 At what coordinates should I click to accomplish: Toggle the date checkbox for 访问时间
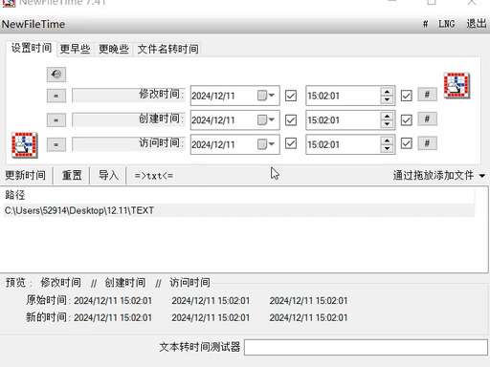click(x=291, y=143)
